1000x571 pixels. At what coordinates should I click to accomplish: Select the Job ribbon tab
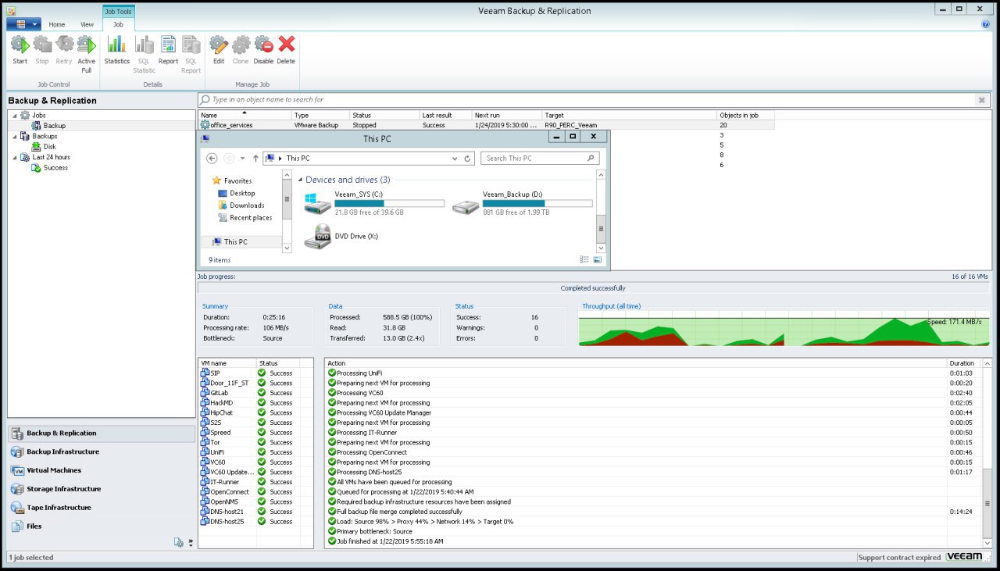coord(118,24)
